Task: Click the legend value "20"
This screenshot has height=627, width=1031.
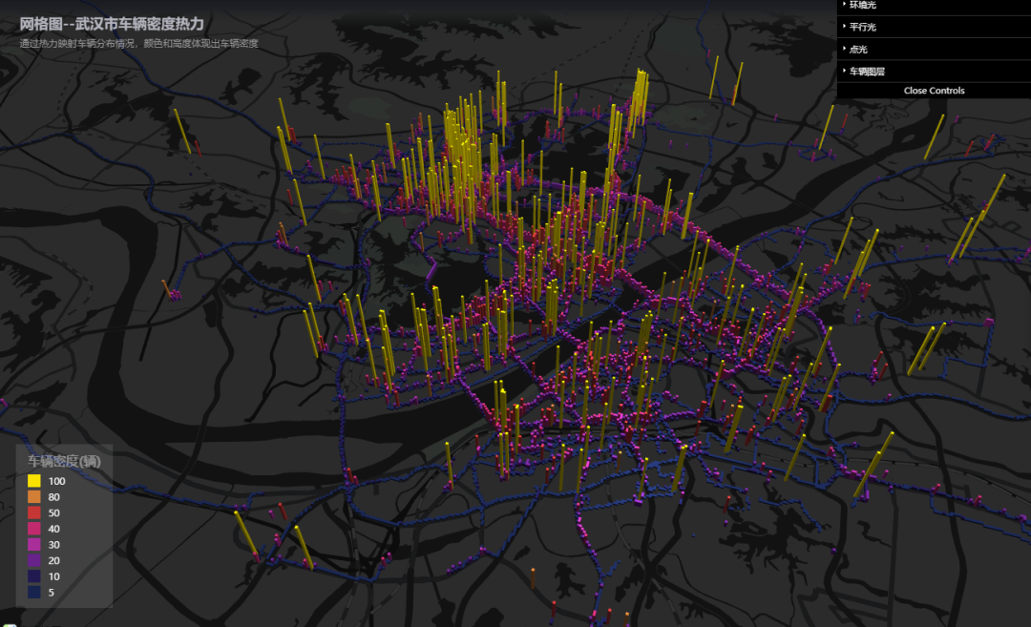Action: 53,560
